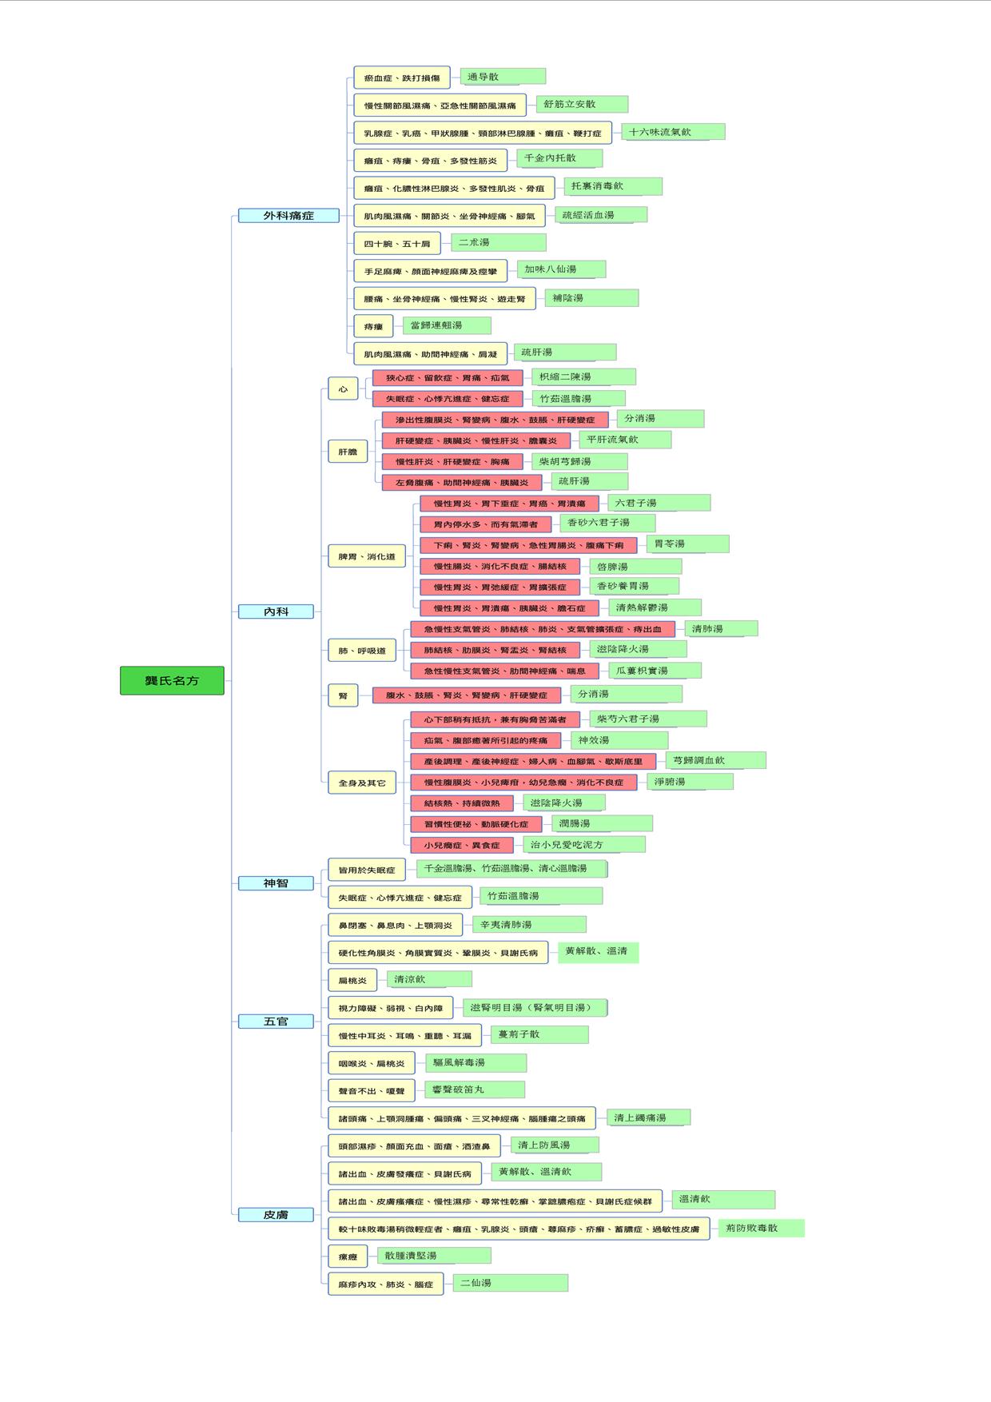Click the 四十腕、五十肩 node
Viewport: 991px width, 1402px height.
pyautogui.click(x=397, y=243)
